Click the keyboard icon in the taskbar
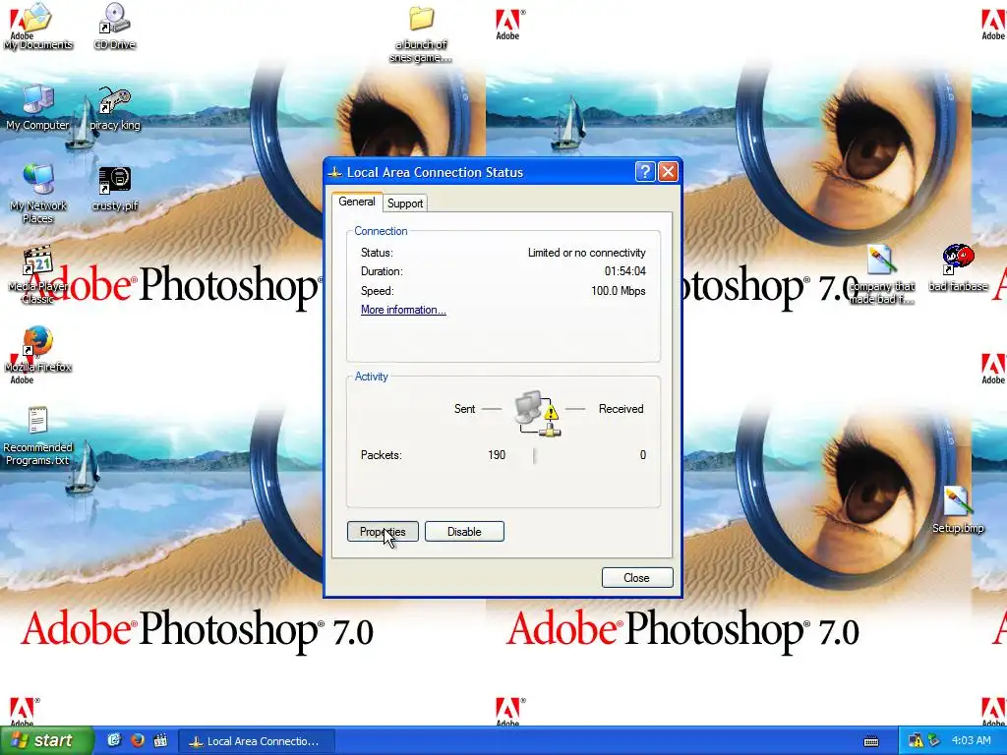Image resolution: width=1007 pixels, height=755 pixels. click(871, 741)
